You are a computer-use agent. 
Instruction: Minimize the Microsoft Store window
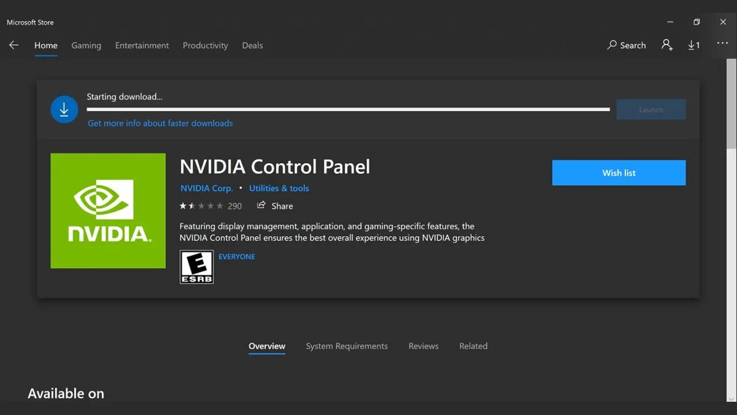click(670, 22)
